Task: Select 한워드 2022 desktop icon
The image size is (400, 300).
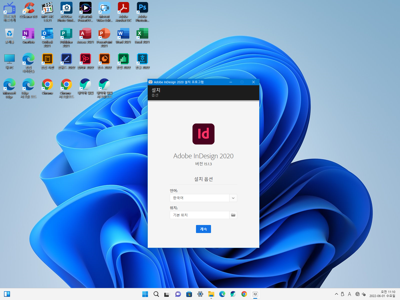Action: click(66, 61)
